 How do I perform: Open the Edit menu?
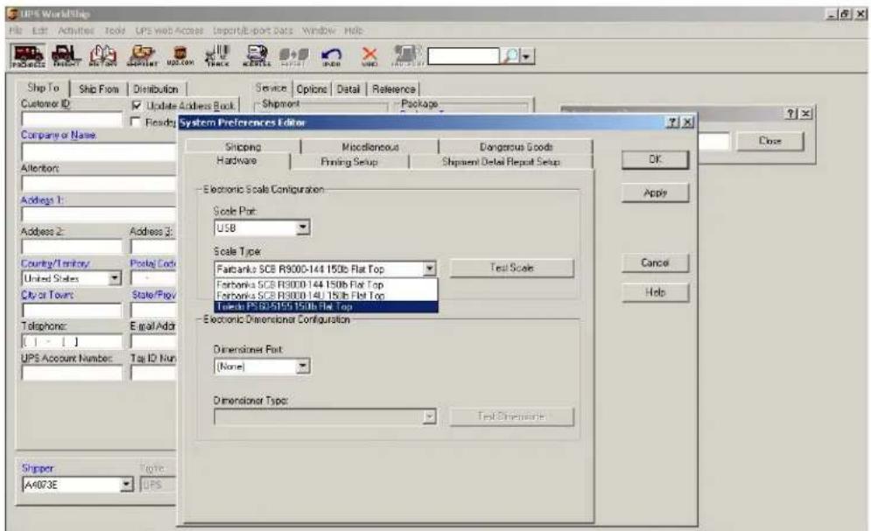tap(39, 31)
